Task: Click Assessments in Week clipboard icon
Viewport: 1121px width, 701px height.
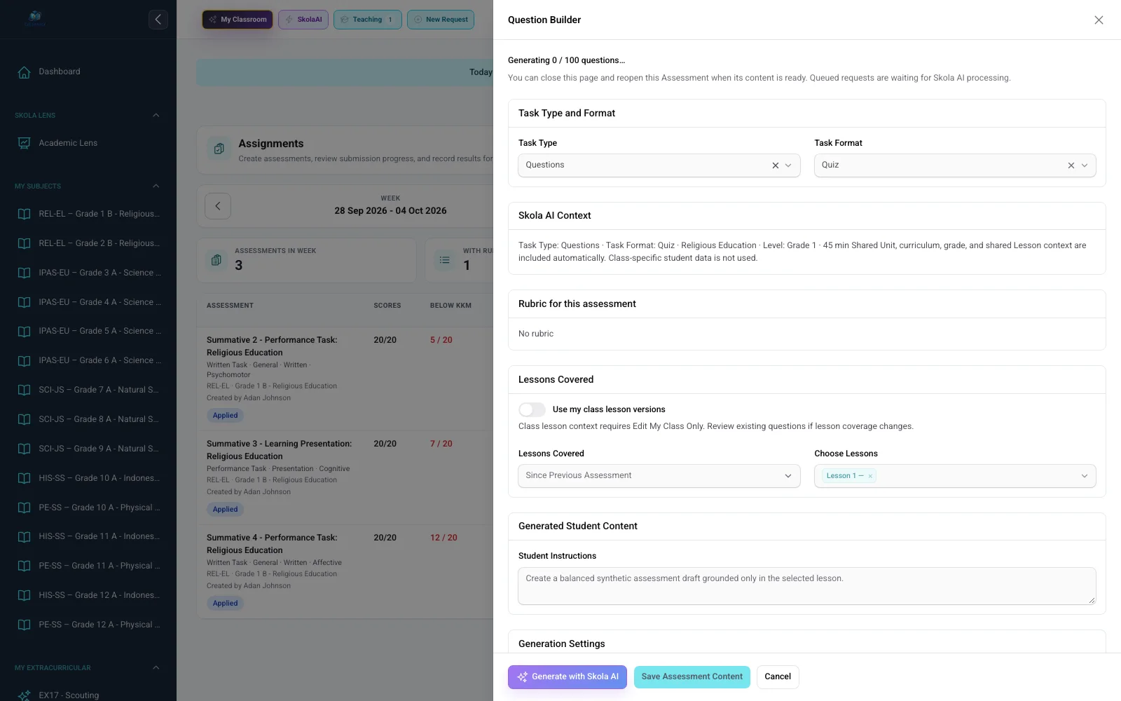Action: tap(216, 260)
